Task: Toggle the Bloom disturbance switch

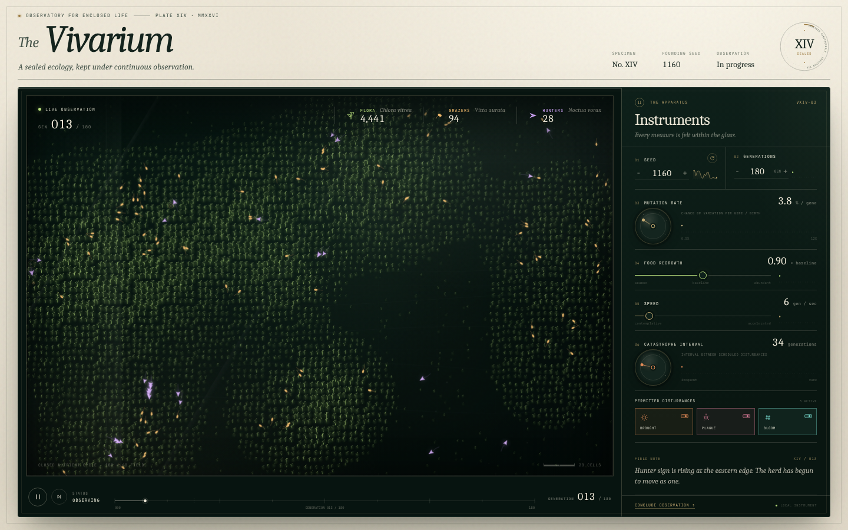Action: click(x=808, y=416)
